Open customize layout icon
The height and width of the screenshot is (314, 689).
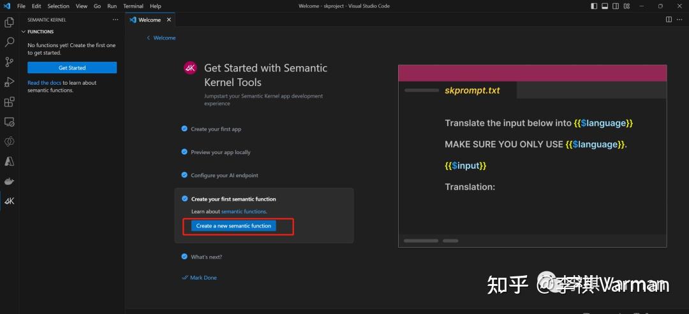click(626, 6)
